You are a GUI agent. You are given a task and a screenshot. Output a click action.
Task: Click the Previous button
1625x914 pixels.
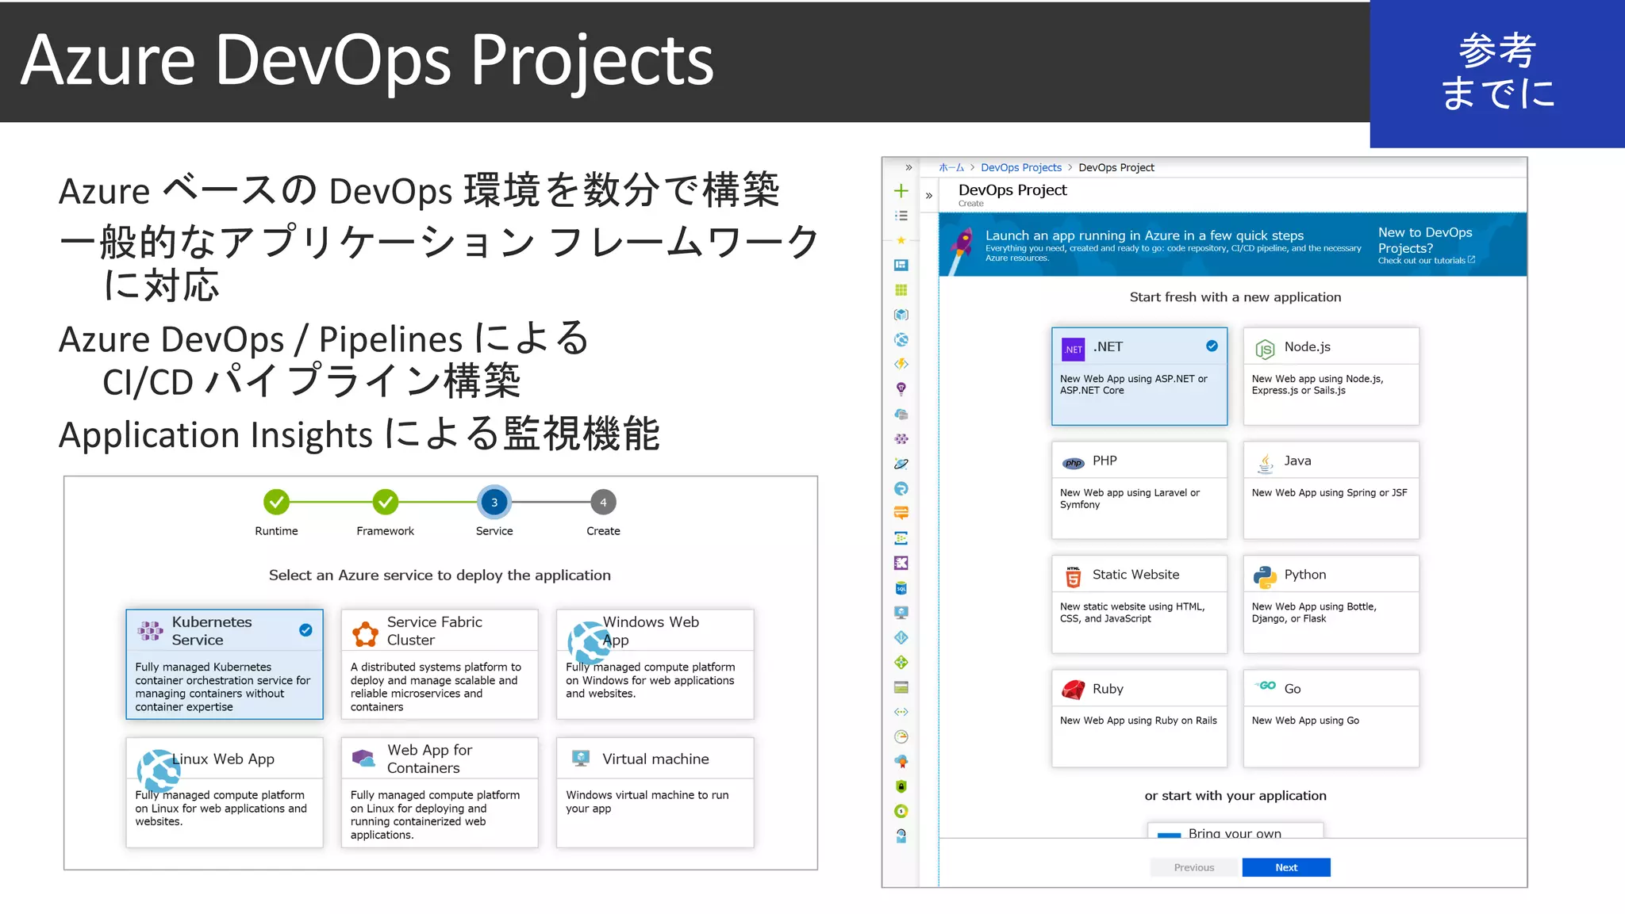point(1193,867)
